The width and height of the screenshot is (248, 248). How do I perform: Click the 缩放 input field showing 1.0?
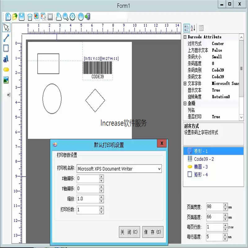pos(88,199)
